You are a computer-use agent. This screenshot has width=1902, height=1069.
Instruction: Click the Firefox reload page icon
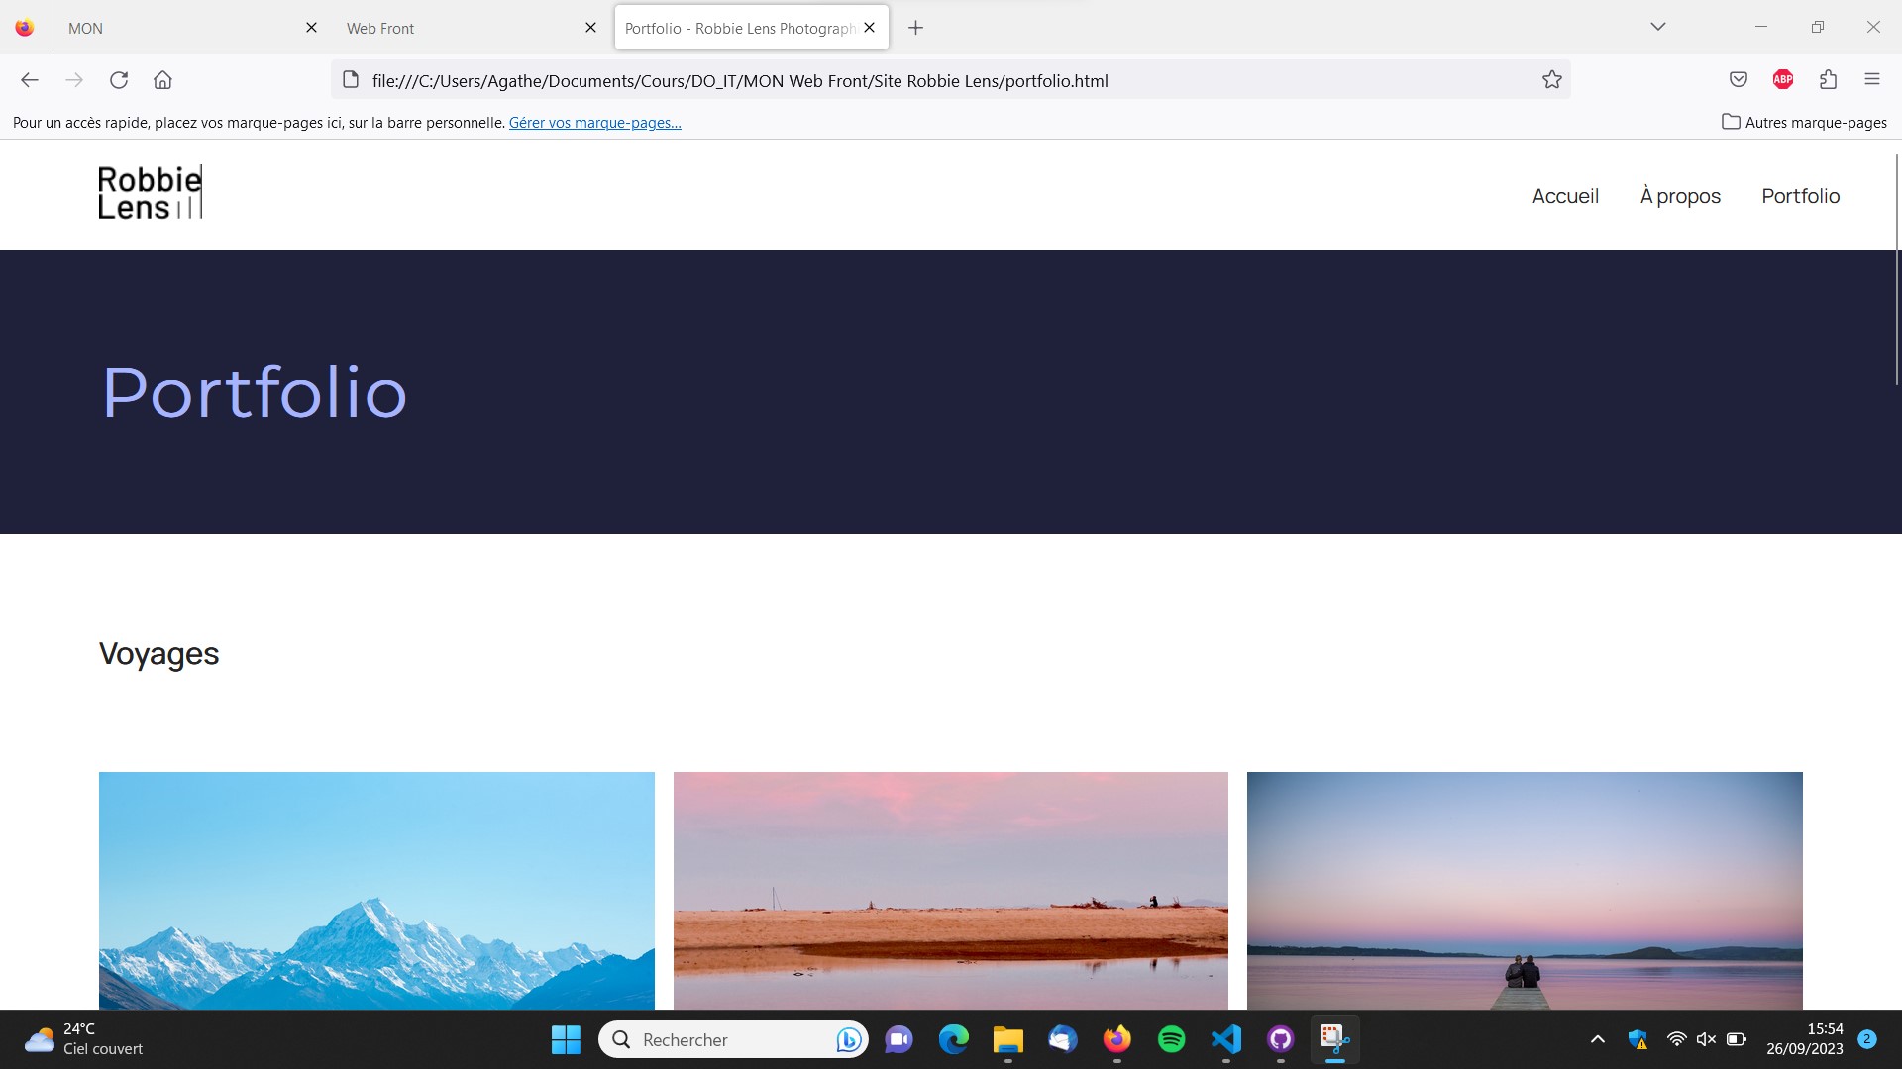pyautogui.click(x=119, y=80)
